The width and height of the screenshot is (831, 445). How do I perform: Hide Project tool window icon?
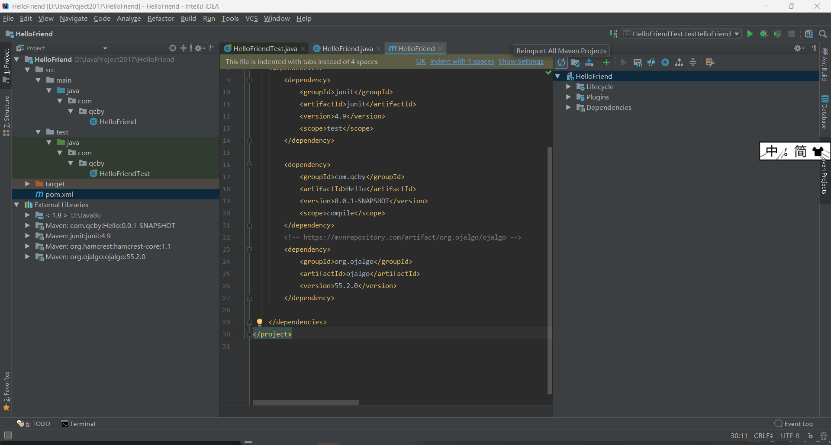213,48
